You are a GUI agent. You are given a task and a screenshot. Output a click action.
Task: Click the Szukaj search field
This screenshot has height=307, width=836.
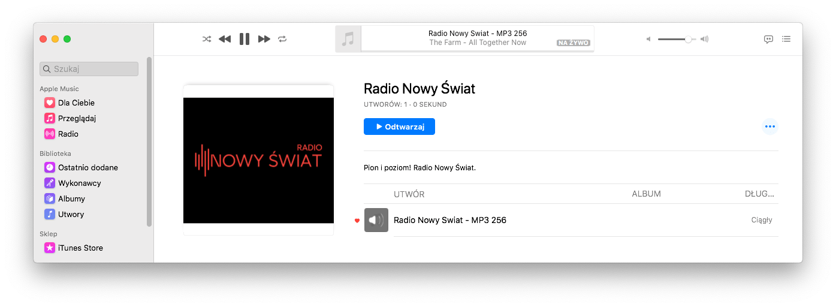click(x=89, y=69)
